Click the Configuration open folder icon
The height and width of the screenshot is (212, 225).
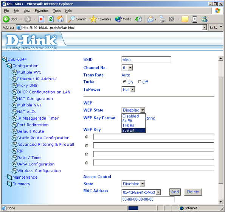pos(9,66)
